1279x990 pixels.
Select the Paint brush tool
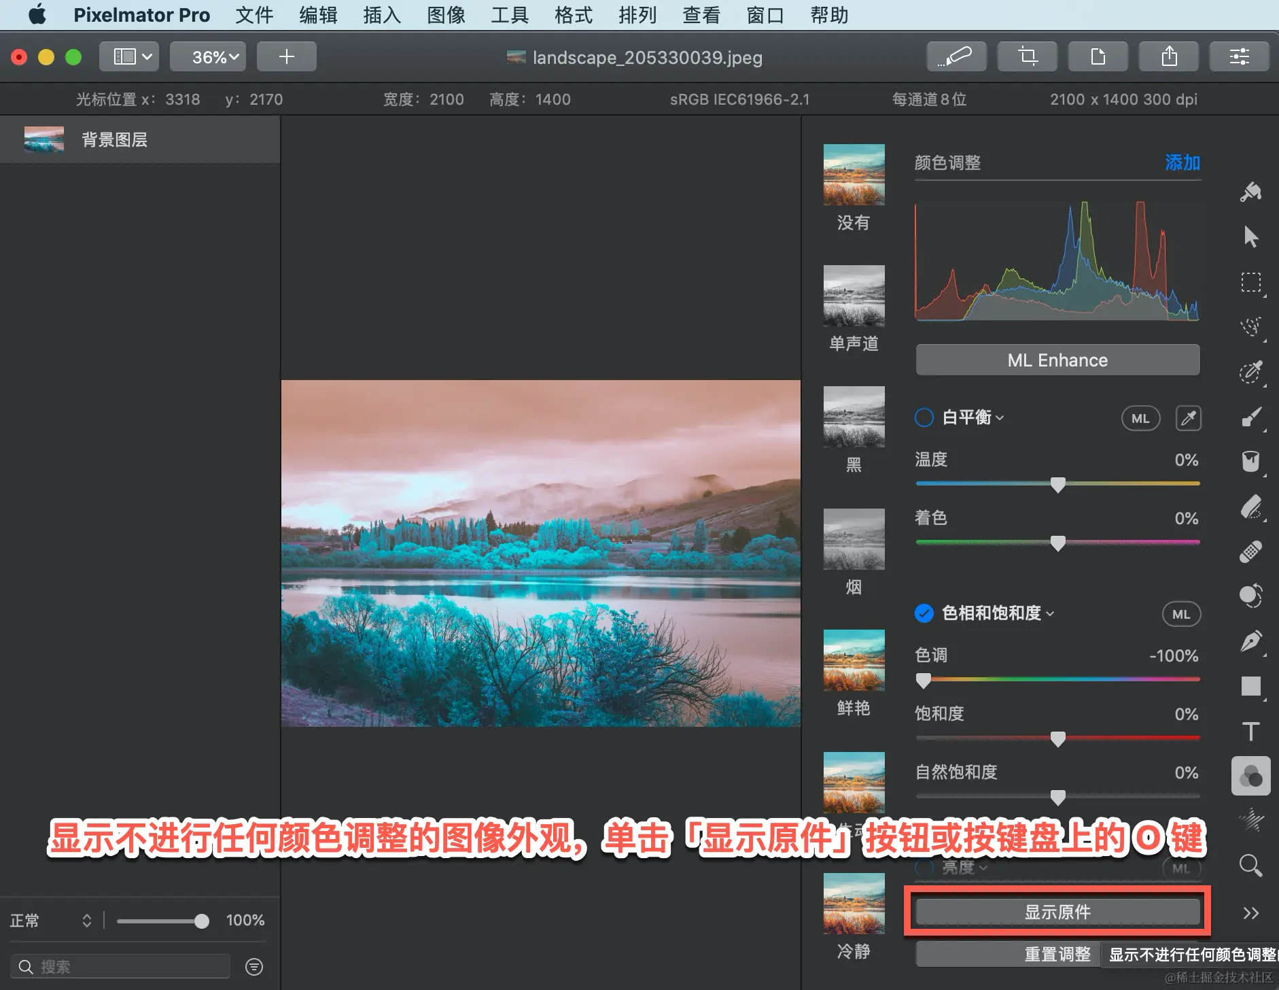coord(1250,417)
